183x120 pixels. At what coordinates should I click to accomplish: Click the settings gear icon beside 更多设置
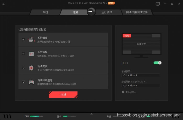coord(123,92)
